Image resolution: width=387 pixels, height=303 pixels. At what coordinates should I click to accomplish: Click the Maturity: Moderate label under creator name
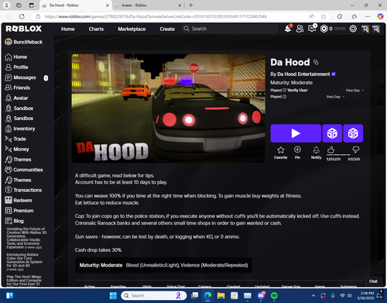(291, 83)
